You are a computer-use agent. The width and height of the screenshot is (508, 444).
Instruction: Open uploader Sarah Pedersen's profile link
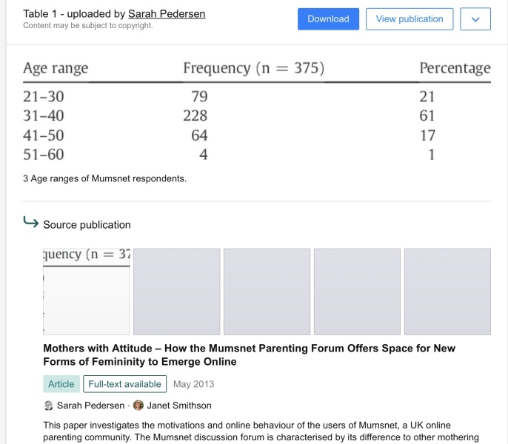pyautogui.click(x=167, y=14)
